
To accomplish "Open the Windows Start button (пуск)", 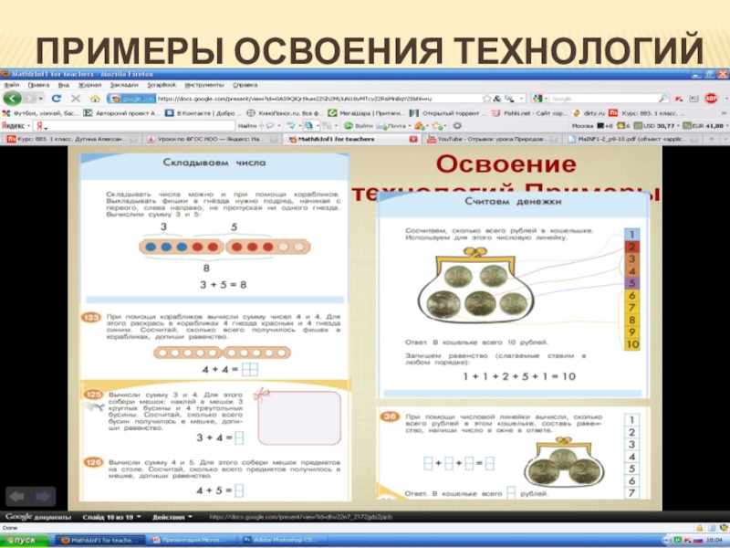I will coord(26,540).
